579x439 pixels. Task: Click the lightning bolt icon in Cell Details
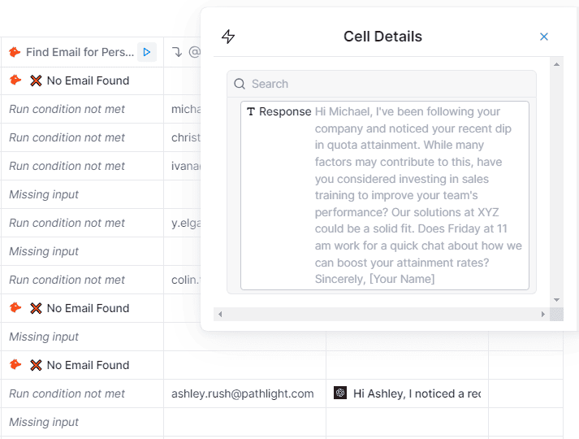(228, 37)
